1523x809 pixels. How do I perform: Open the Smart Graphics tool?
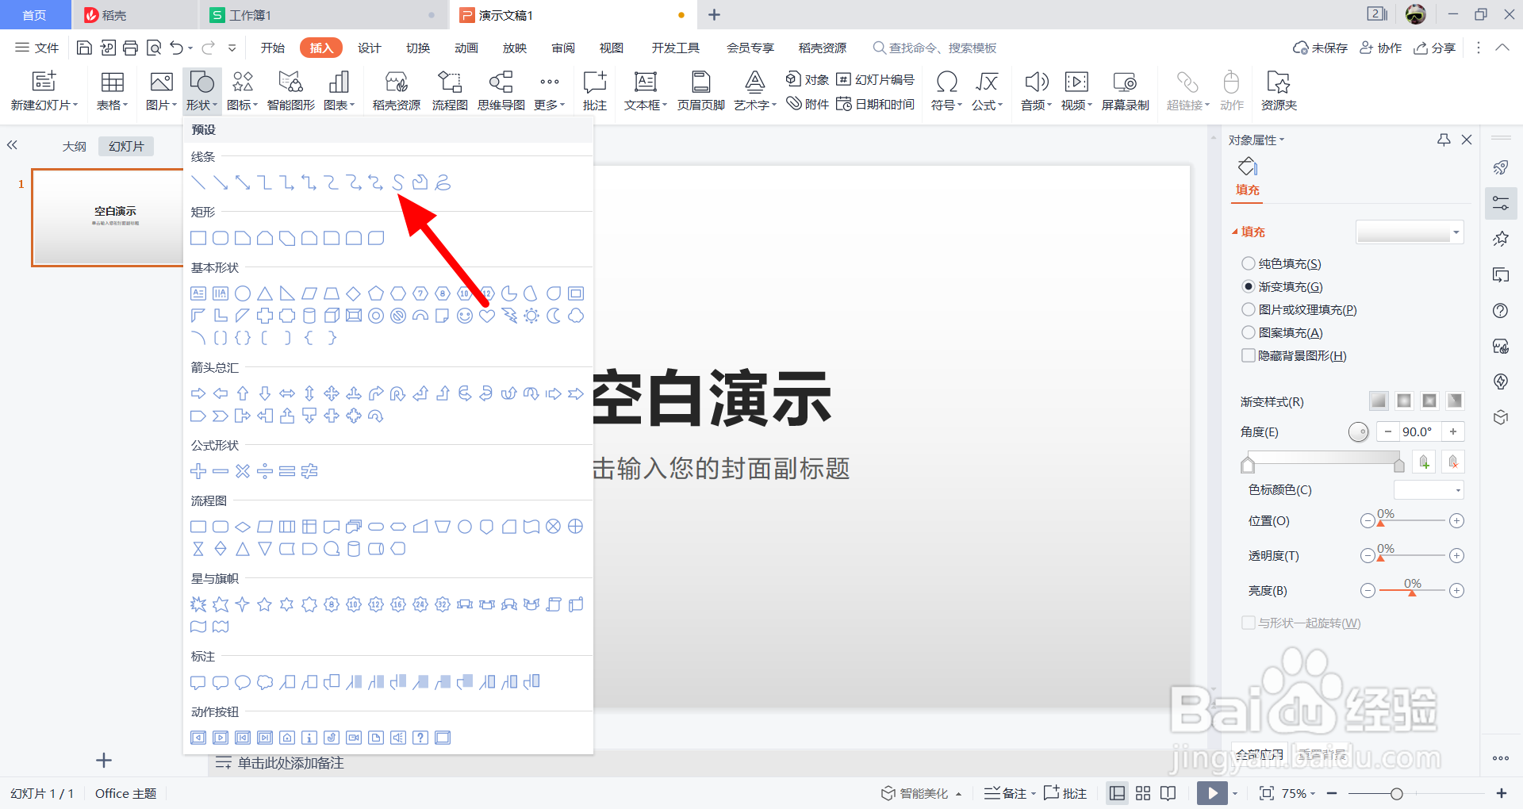(x=290, y=90)
